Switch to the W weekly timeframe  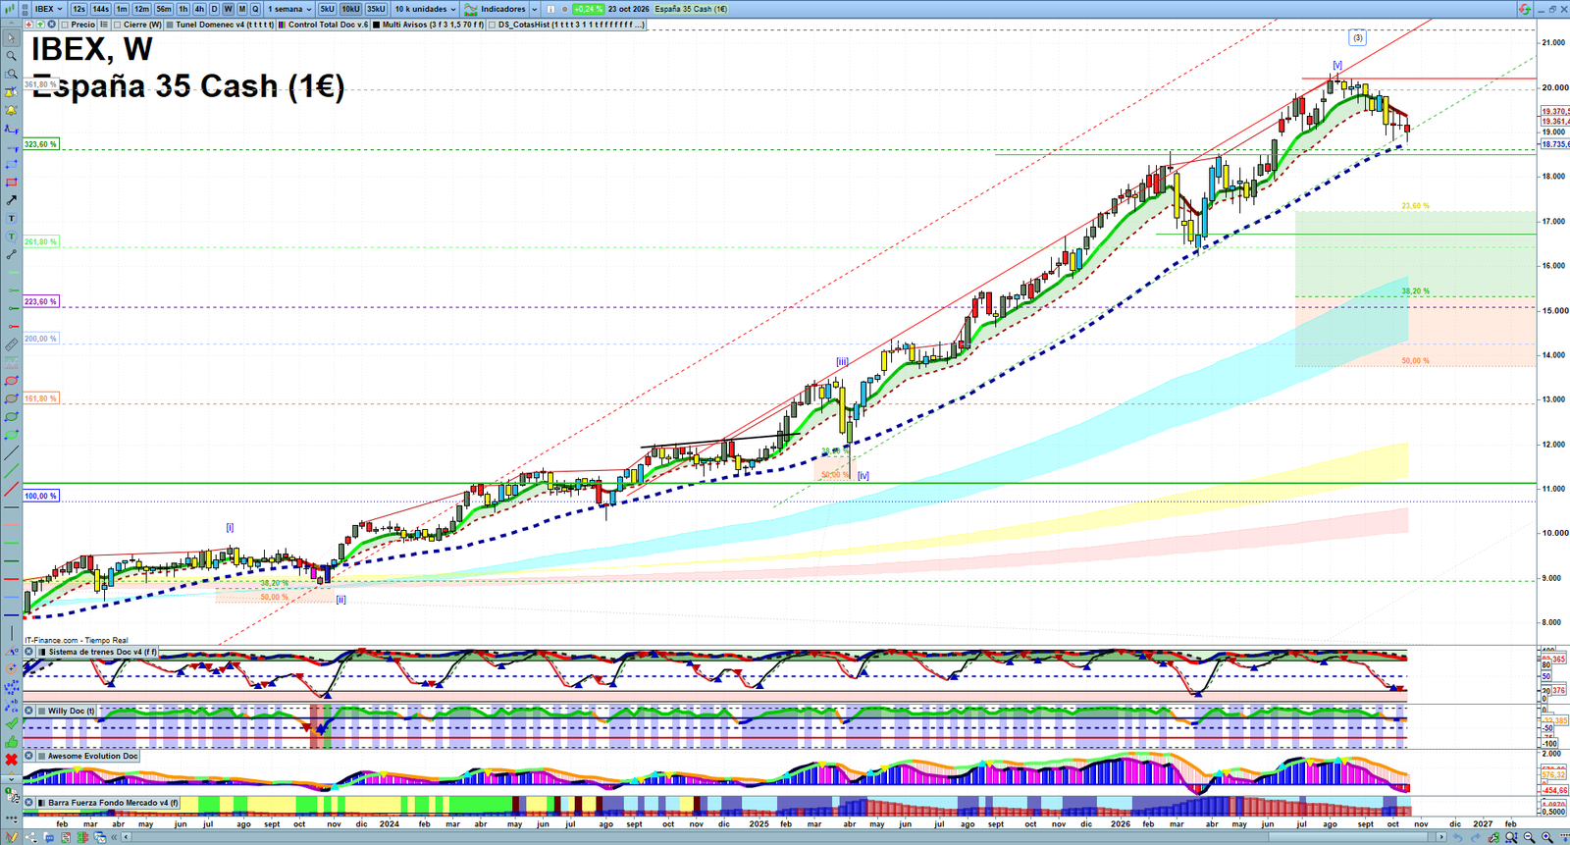tap(229, 9)
